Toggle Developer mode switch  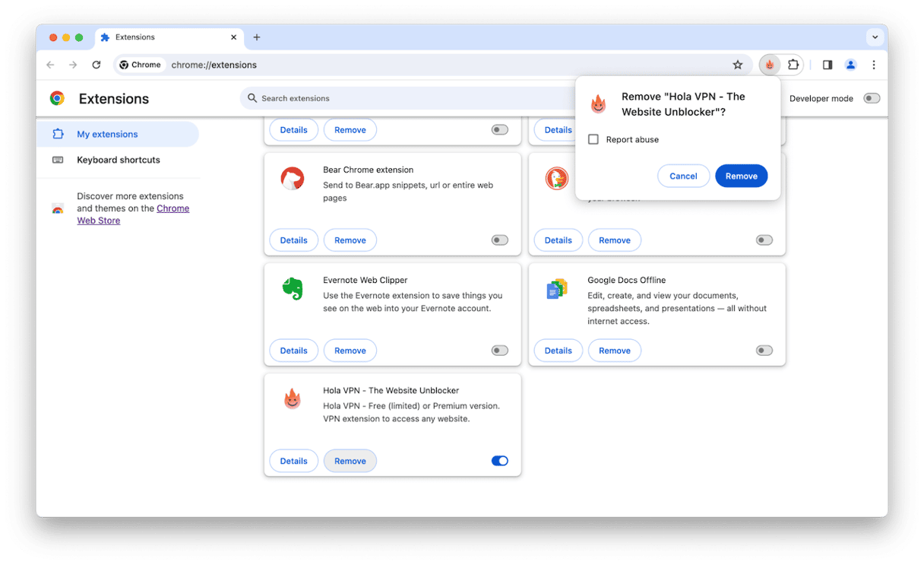pos(872,98)
